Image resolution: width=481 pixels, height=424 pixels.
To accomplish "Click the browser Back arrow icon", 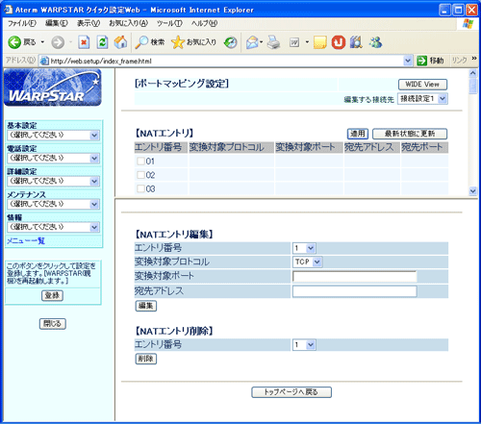I will click(14, 42).
